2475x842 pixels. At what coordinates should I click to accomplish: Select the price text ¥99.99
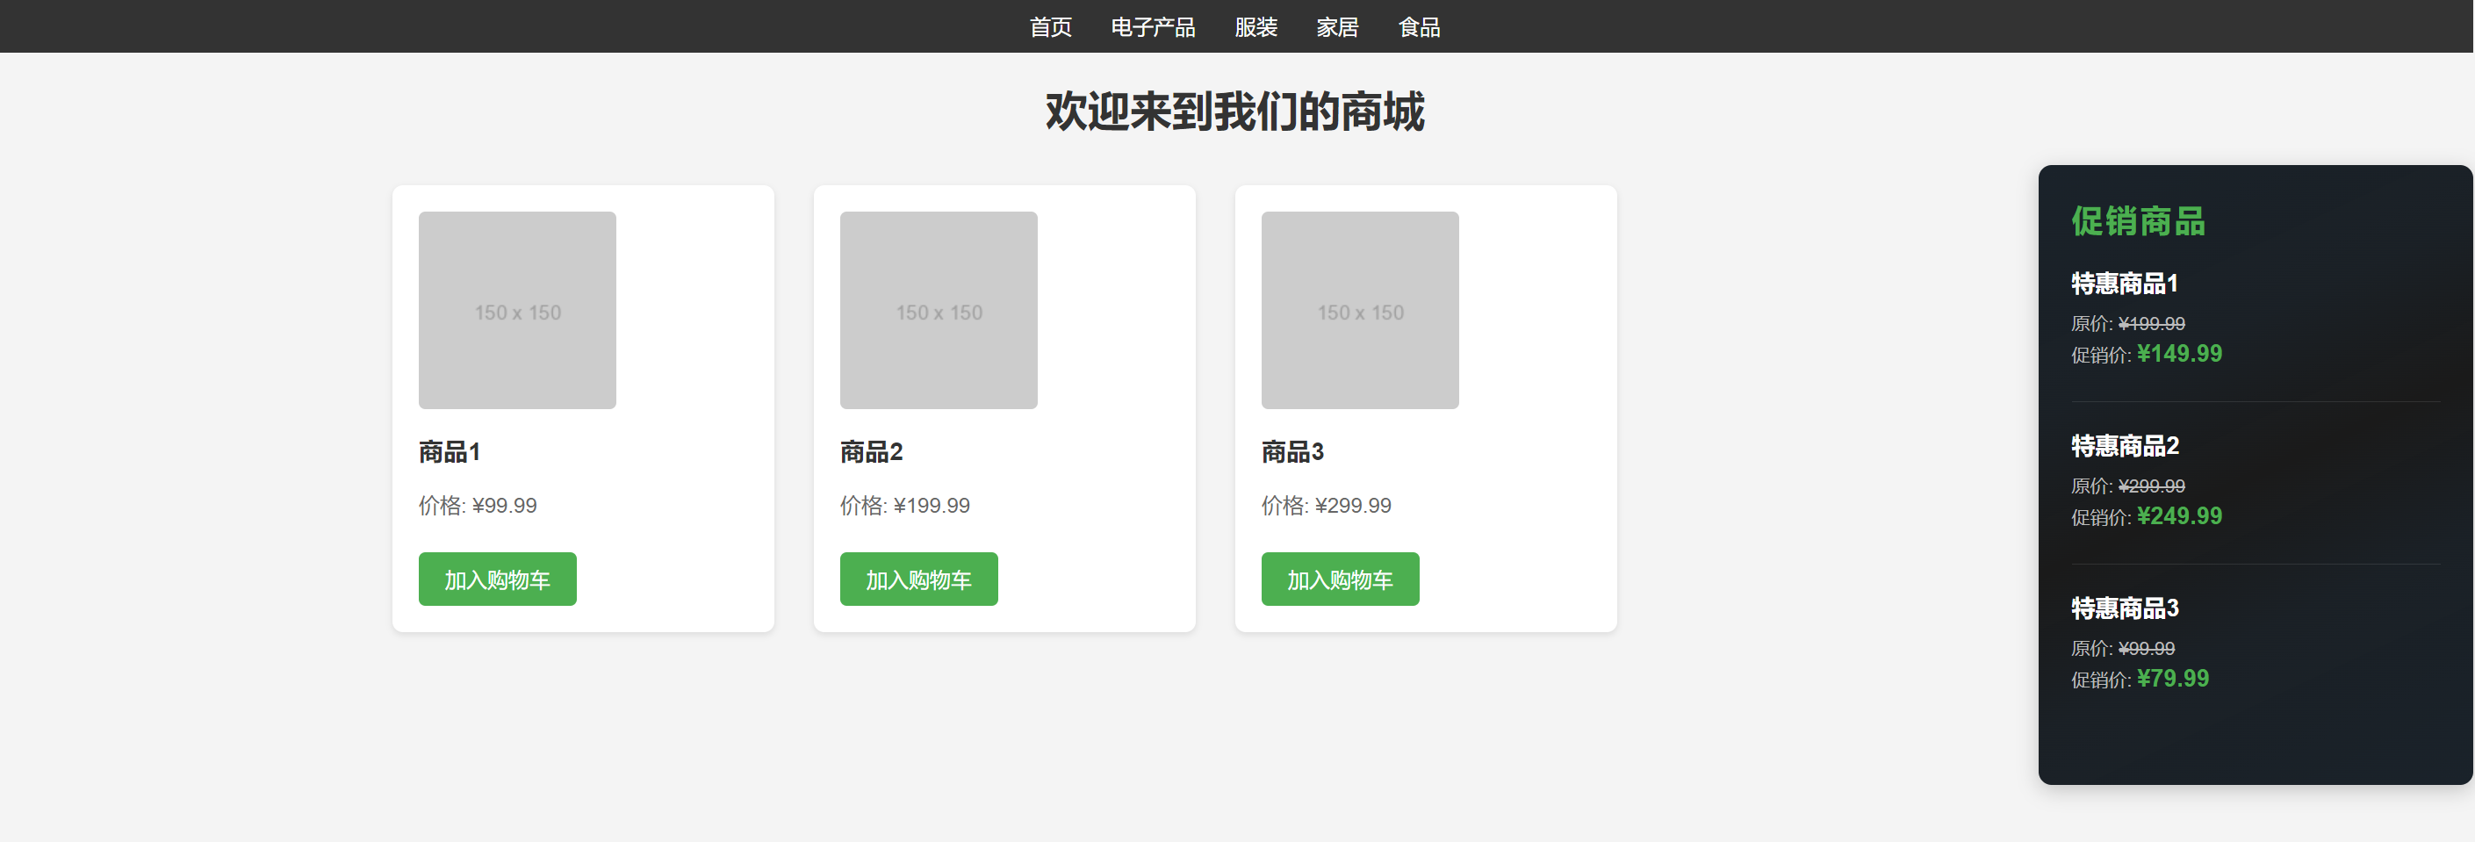(505, 506)
